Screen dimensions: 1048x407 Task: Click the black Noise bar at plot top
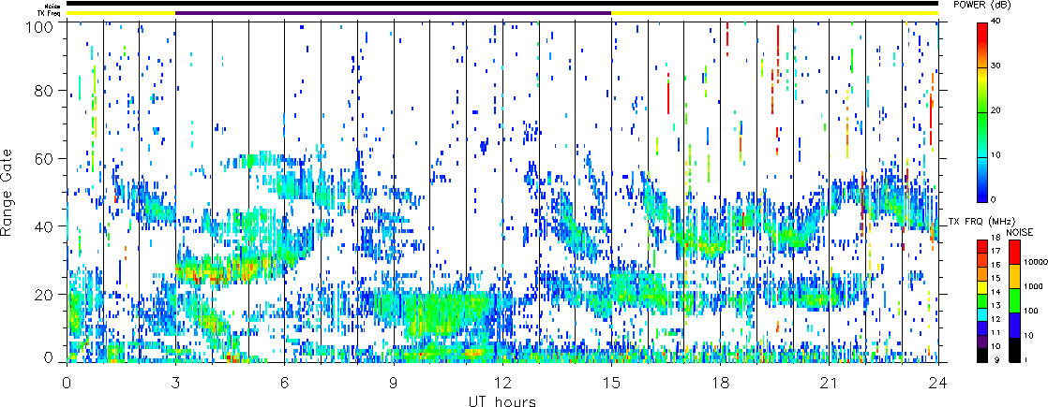(502, 4)
